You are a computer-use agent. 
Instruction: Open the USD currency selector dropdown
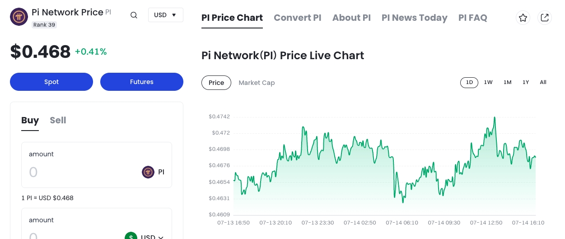click(165, 15)
